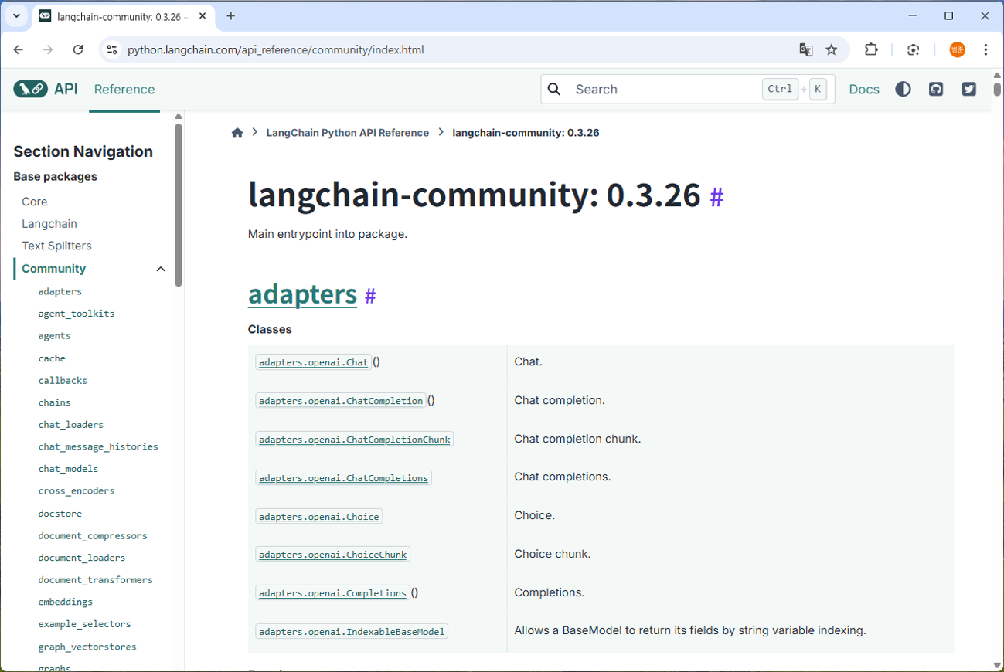Open adapters.openai.Choice link
The height and width of the screenshot is (672, 1004).
tap(318, 516)
